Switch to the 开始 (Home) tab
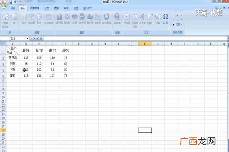The image size is (229, 152). tap(13, 8)
